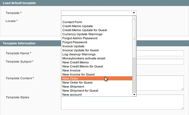Click the scrollbar track below the thumb
Screen dimensions: 189x115
coord(134,75)
